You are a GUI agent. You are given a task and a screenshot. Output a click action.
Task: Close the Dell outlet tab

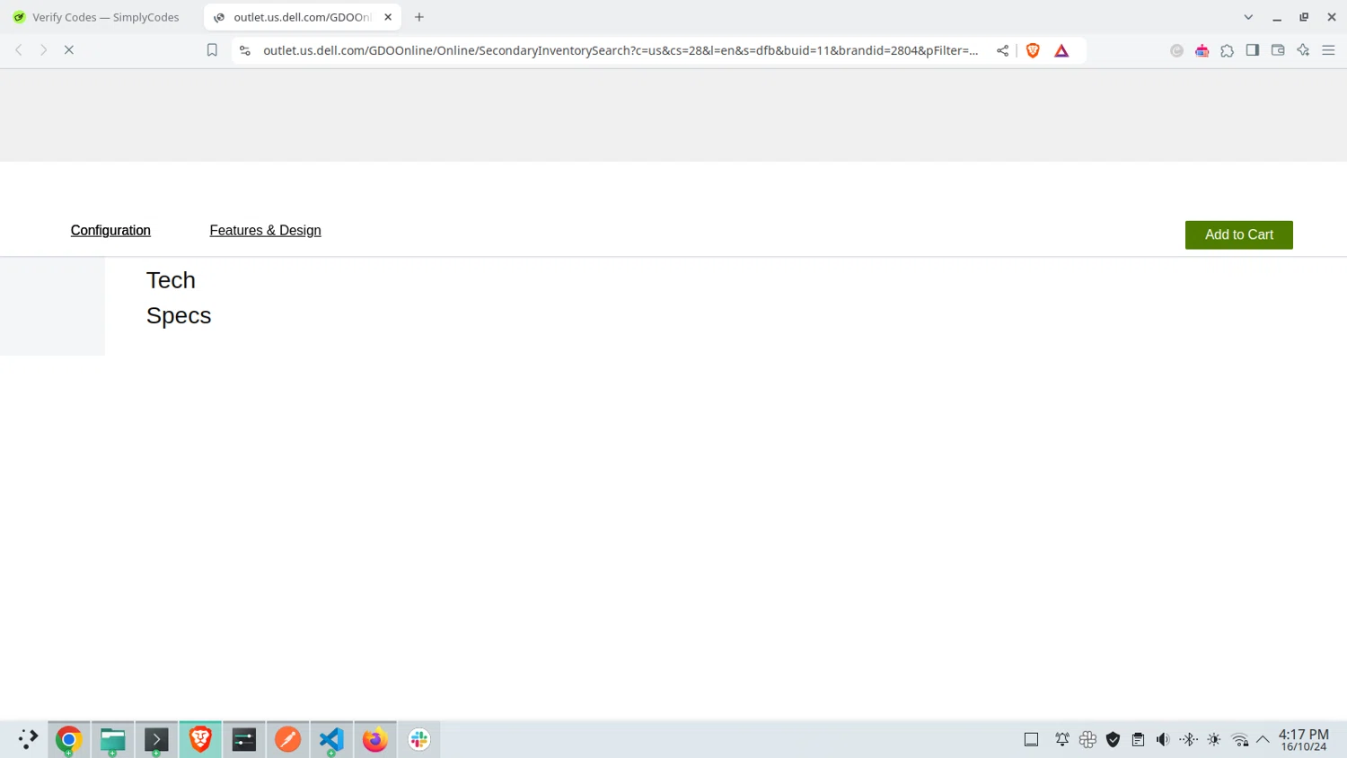(x=388, y=17)
